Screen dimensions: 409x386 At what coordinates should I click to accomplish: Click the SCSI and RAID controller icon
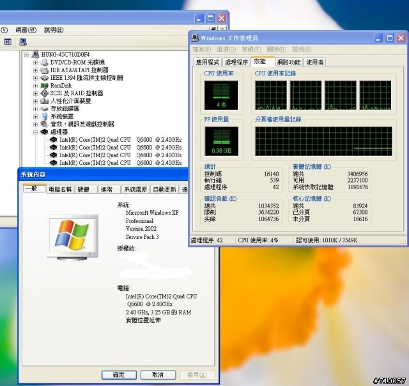click(44, 93)
